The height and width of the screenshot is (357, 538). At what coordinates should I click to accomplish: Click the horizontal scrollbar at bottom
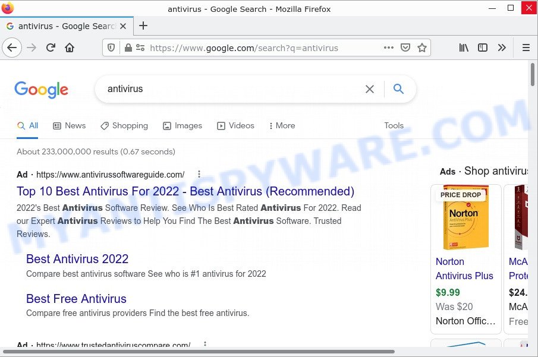click(199, 352)
